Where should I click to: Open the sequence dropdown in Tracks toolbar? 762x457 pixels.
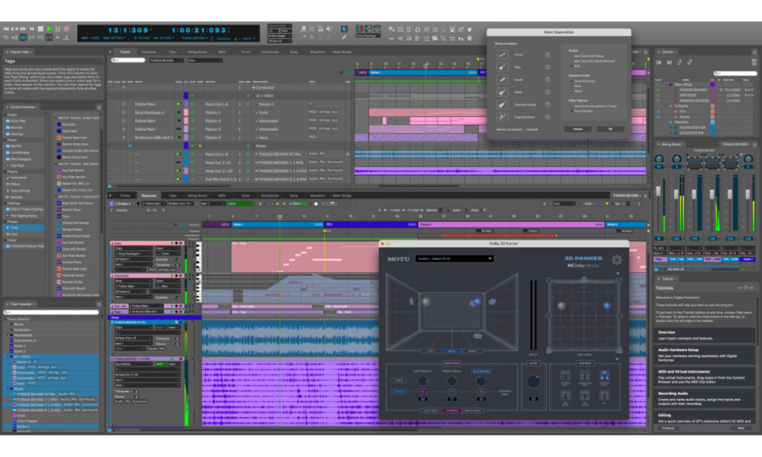point(166,60)
